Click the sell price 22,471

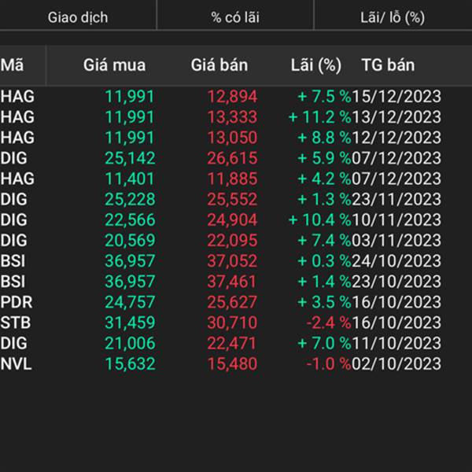coord(232,343)
